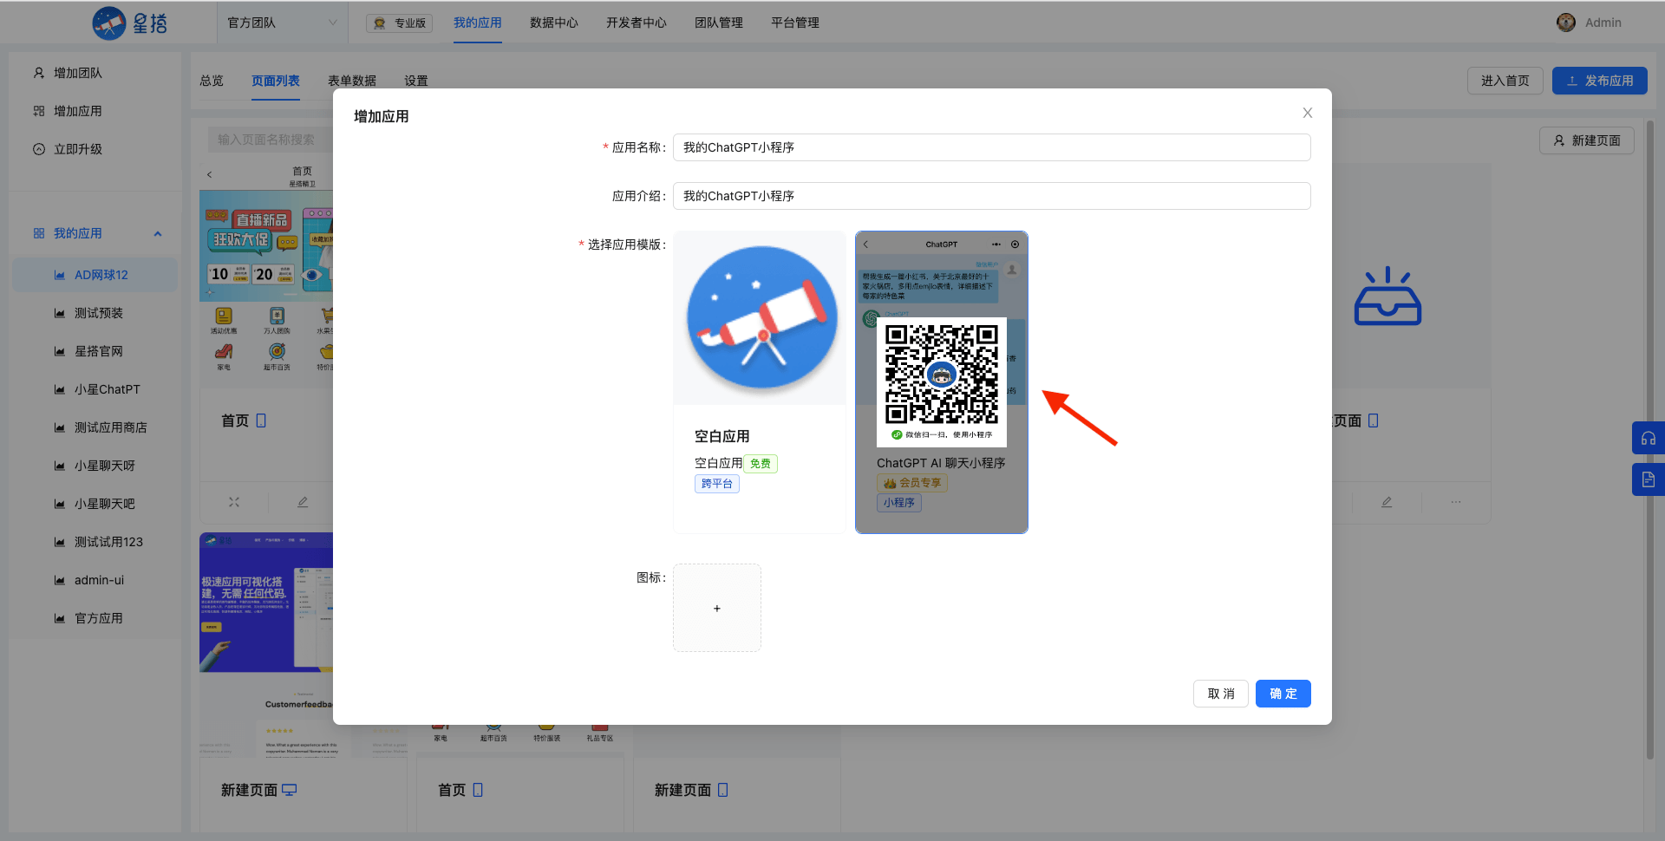
Task: Click the plus icon upload box
Action: point(717,608)
